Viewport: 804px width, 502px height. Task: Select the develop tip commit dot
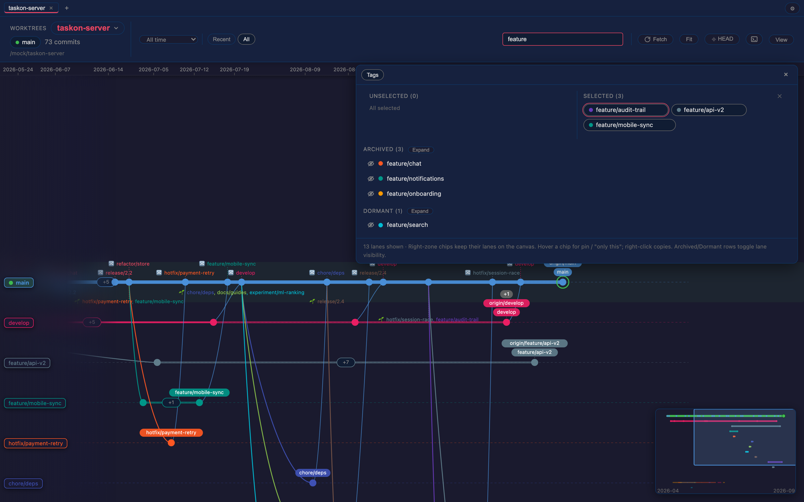(507, 322)
